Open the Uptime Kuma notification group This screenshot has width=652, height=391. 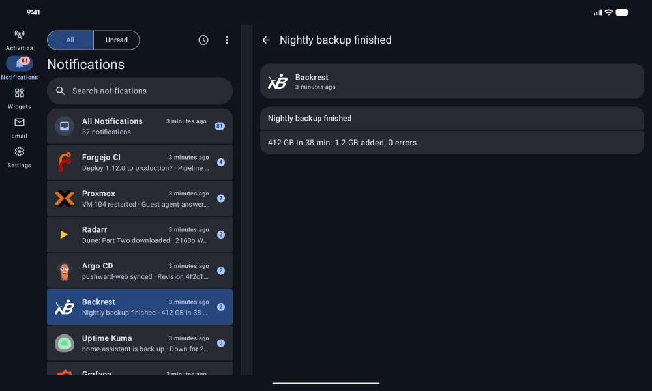140,343
